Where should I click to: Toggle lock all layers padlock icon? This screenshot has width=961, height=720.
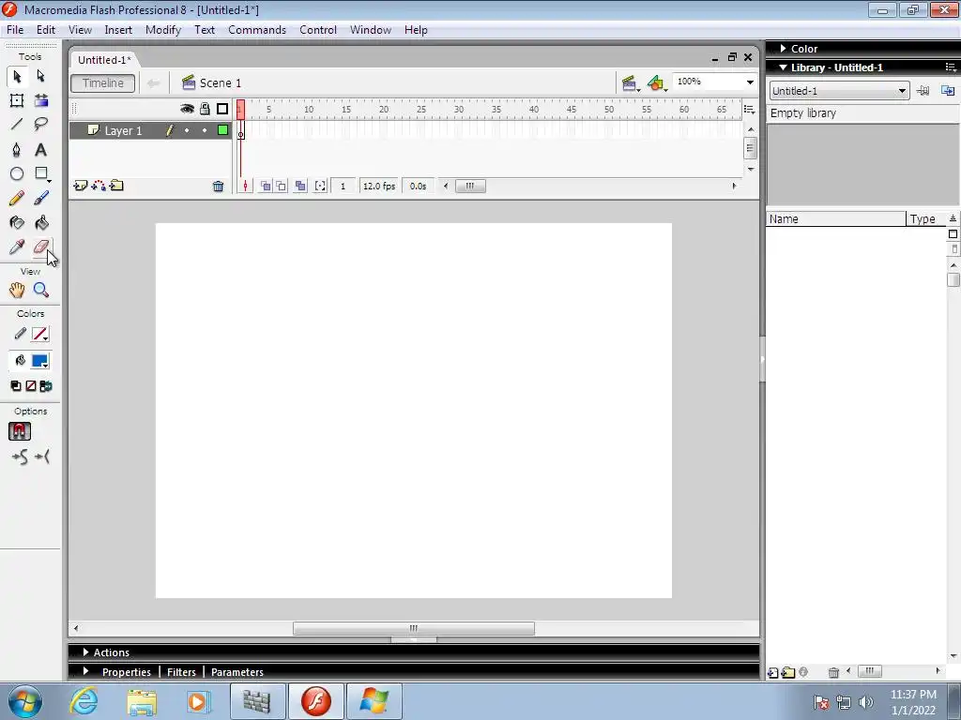click(x=205, y=109)
